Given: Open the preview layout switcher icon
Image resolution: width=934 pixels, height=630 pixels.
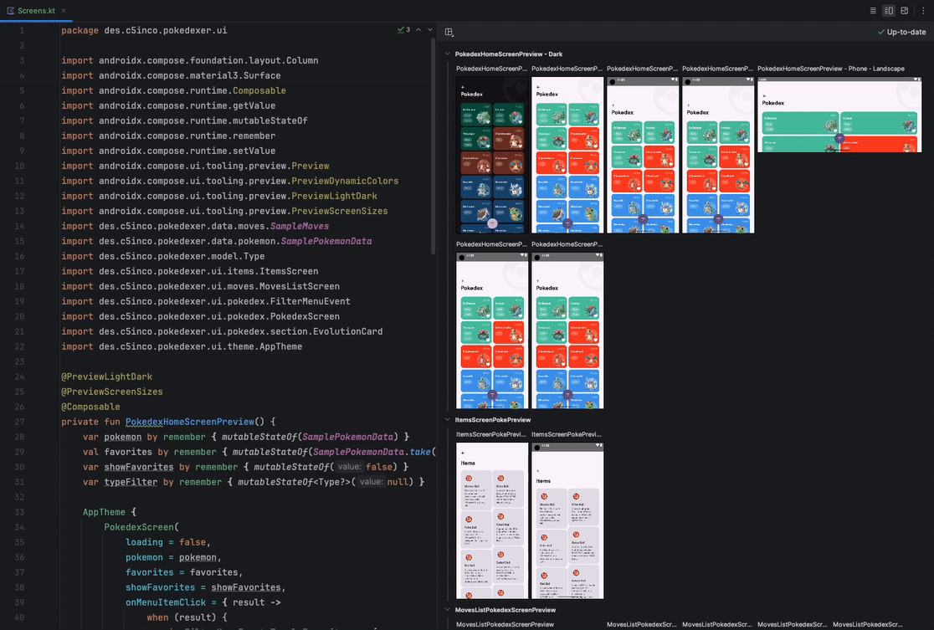Looking at the screenshot, I should [x=449, y=32].
